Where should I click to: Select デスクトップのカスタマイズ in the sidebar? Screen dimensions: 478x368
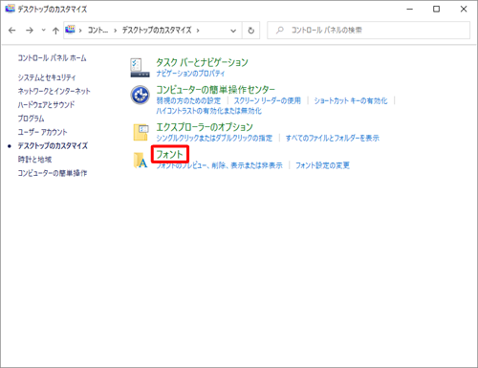(53, 146)
